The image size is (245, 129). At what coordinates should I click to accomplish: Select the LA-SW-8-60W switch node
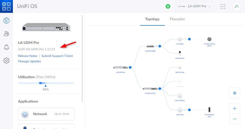[x=150, y=46]
